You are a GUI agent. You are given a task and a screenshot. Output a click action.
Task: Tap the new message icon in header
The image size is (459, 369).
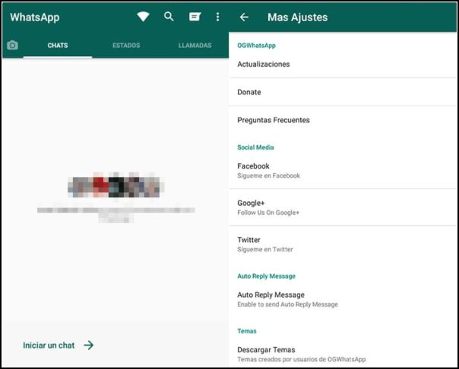pos(195,17)
